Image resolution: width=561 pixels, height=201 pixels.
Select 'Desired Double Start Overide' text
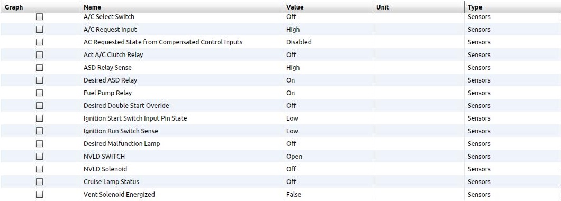click(126, 105)
